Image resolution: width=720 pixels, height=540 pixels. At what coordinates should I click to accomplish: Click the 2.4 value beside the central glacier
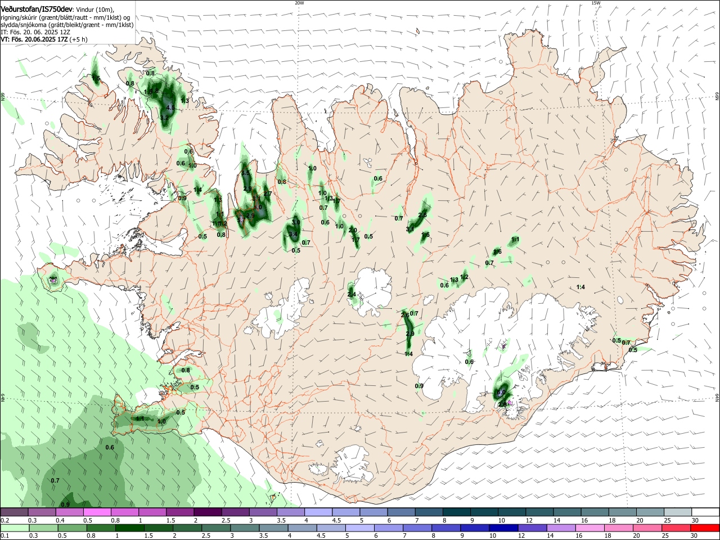click(352, 294)
